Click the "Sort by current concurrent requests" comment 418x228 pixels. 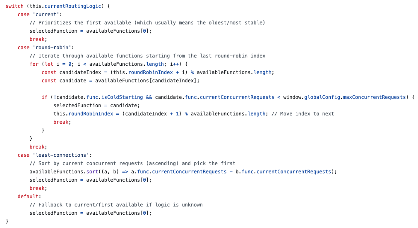(x=132, y=163)
